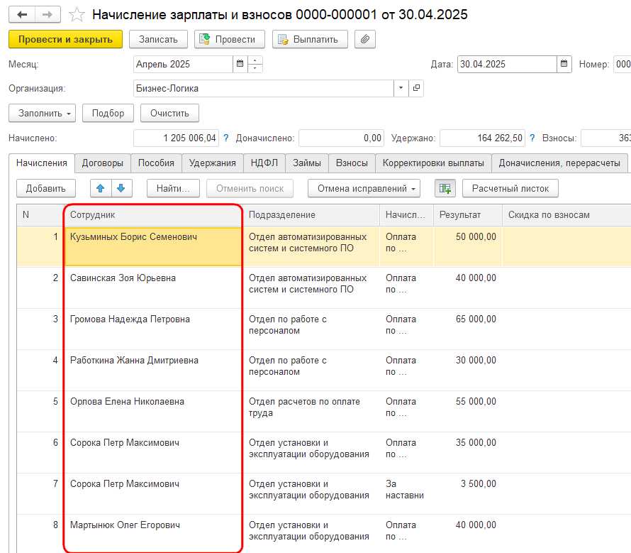
Task: Open calendar picker for the Дата field
Action: 564,64
